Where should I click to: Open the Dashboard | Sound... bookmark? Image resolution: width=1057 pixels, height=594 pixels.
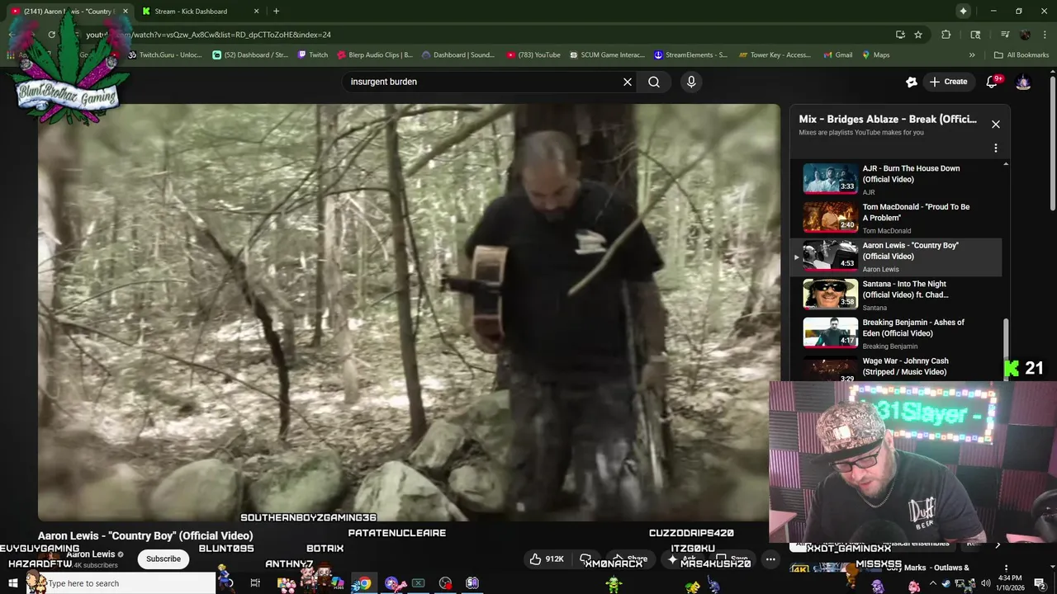point(458,55)
